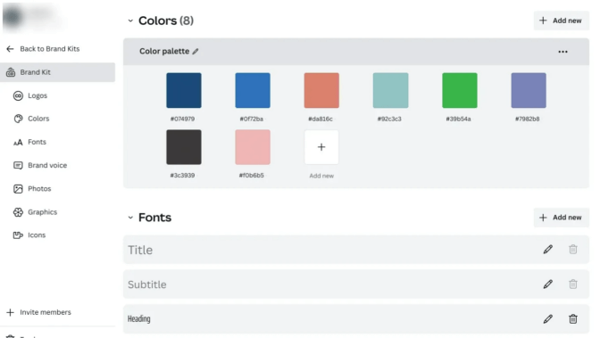
Task: Delete the Heading font style
Action: coord(573,319)
